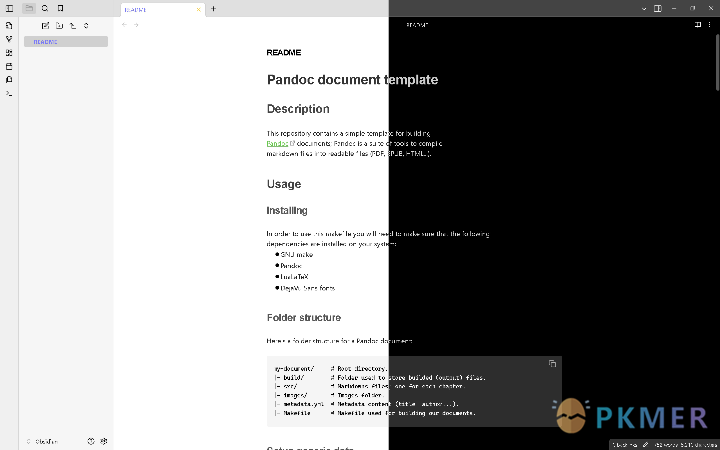This screenshot has height=450, width=720.
Task: Toggle the right sidebar icon
Action: pos(658,9)
